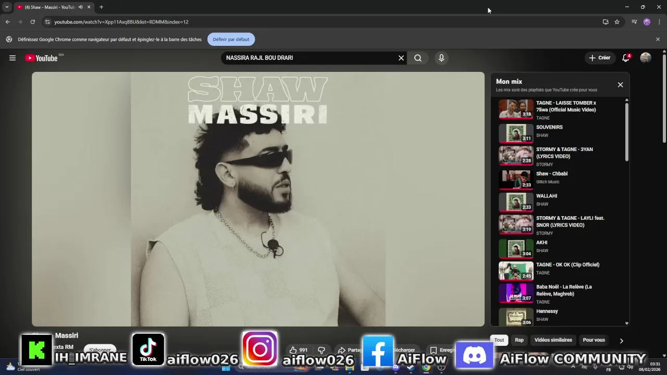
Task: Click the Chrome address bar URL
Action: coord(121,22)
